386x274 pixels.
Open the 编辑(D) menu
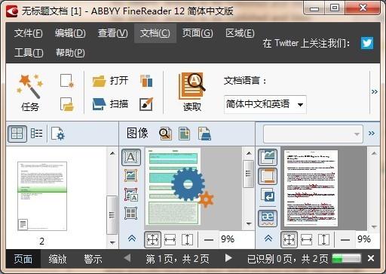point(70,33)
